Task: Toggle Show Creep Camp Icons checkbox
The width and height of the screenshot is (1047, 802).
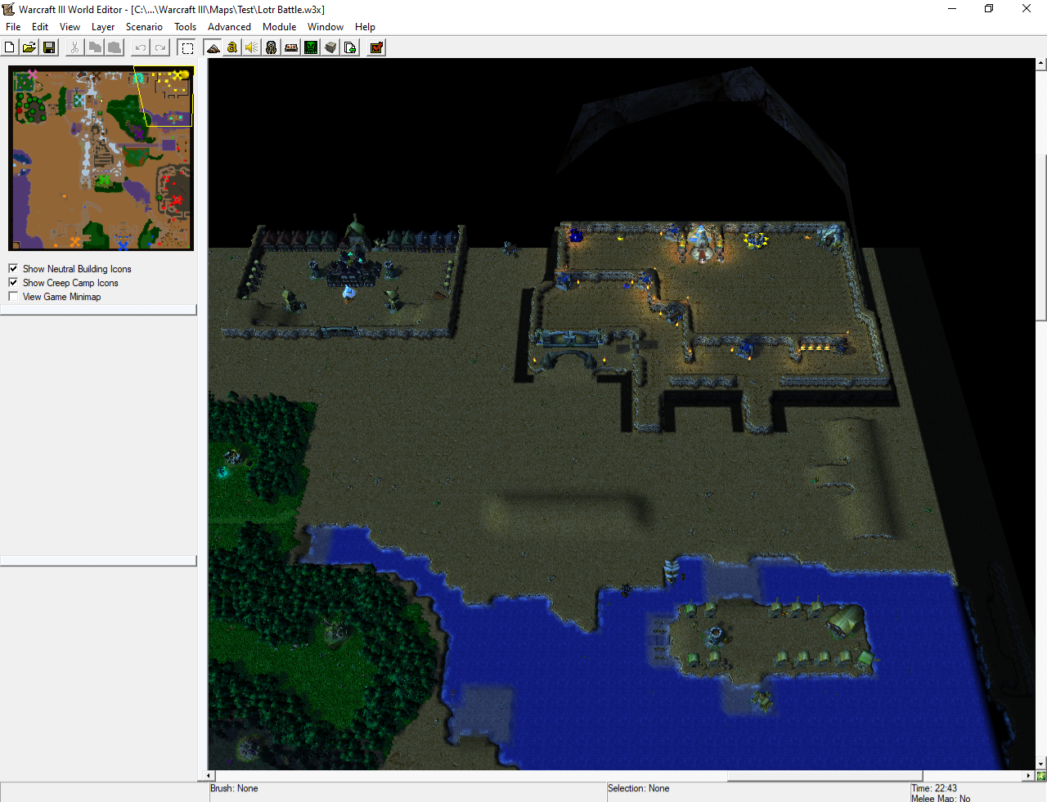Action: point(13,282)
